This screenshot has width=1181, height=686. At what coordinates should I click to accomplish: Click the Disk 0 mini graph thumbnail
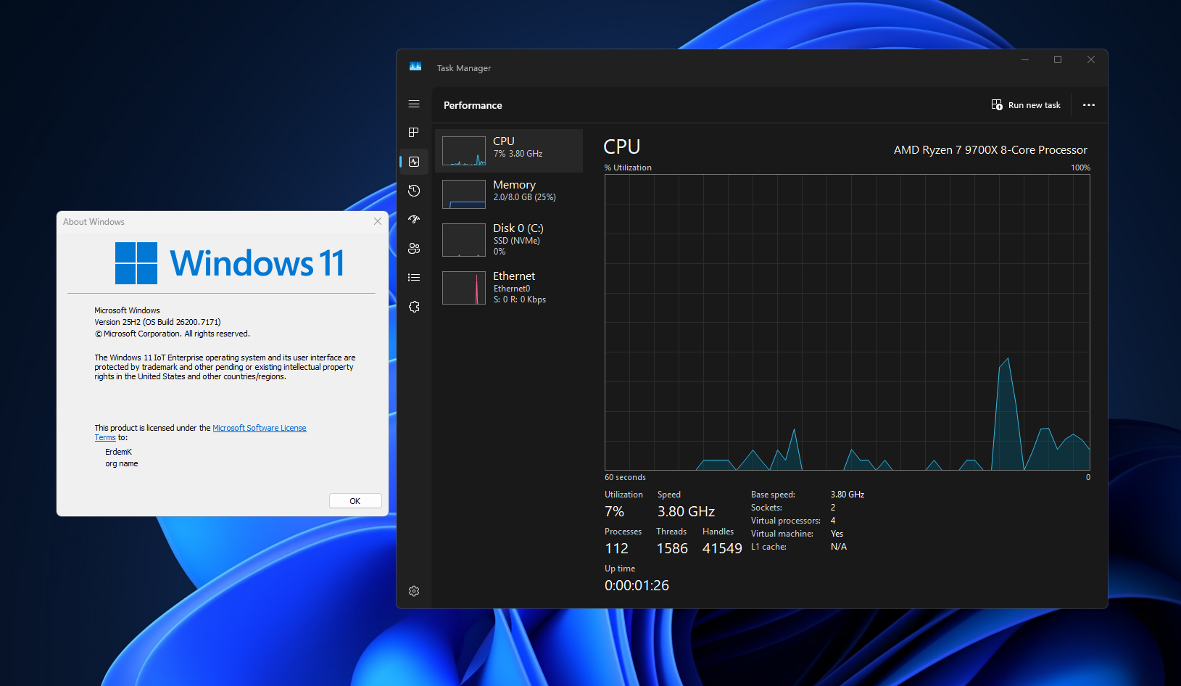(x=464, y=240)
